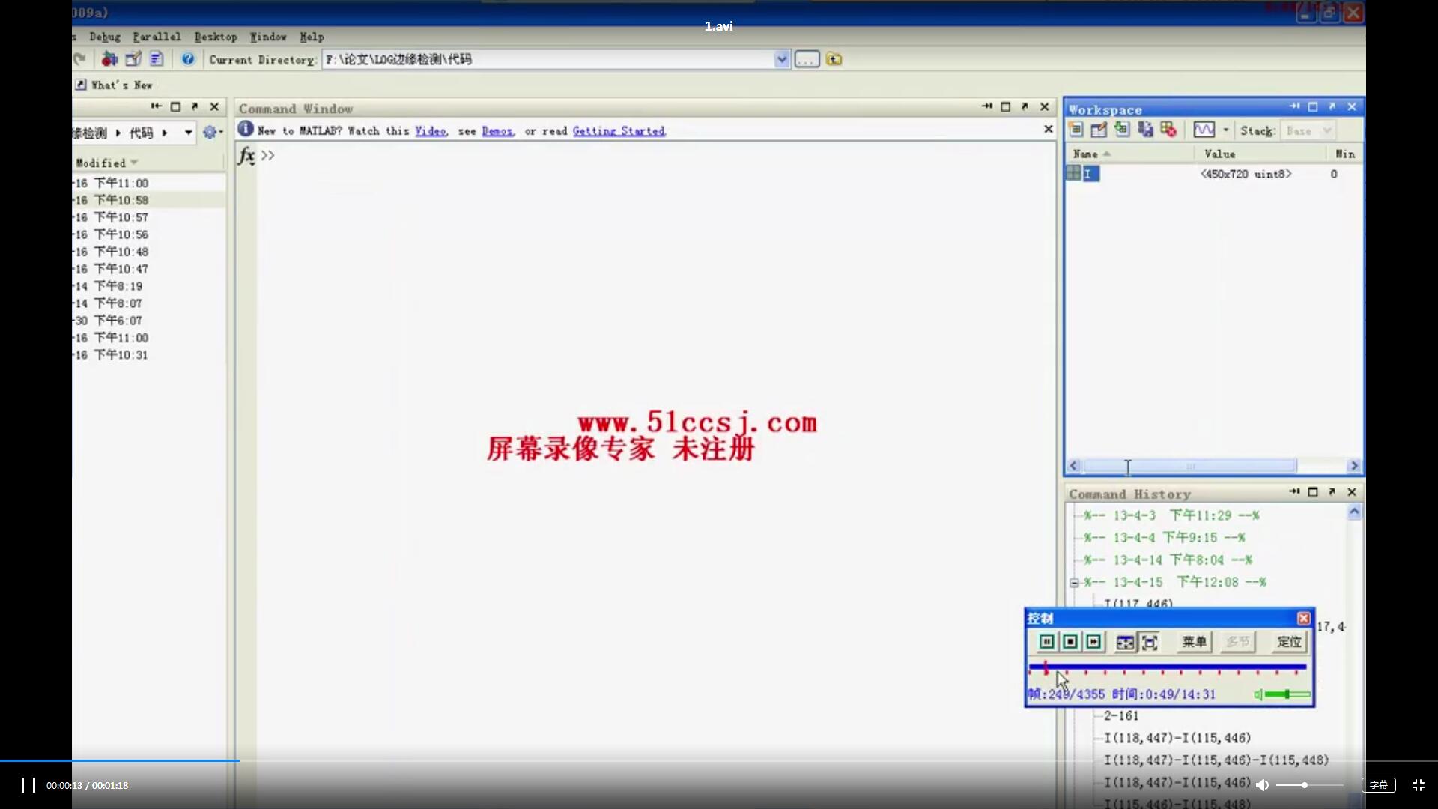This screenshot has width=1438, height=809.
Task: Select variable I in Workspace
Action: [x=1083, y=173]
